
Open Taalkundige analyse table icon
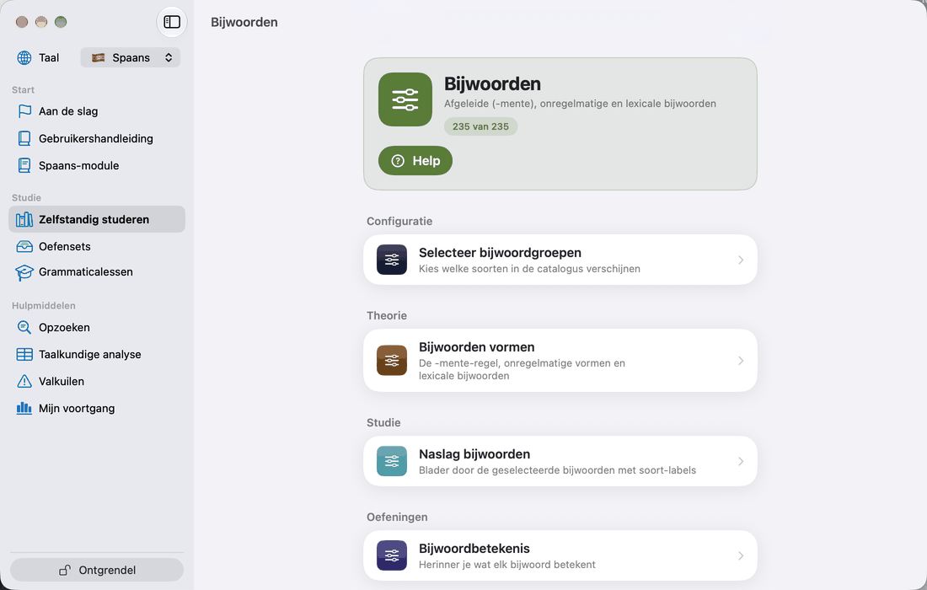click(x=24, y=354)
